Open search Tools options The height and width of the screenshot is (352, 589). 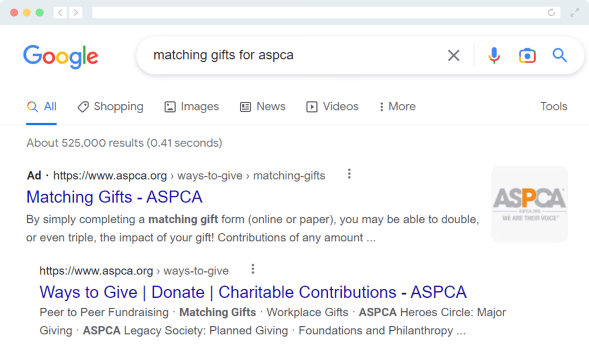tap(554, 106)
